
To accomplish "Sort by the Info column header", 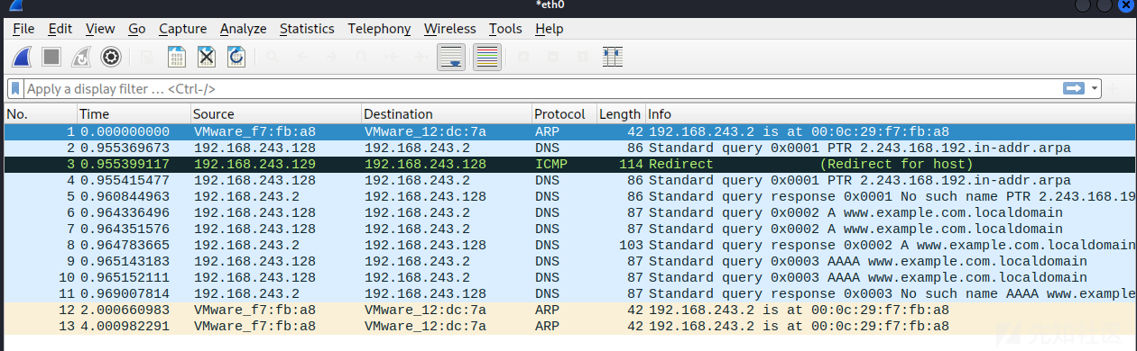I will tap(890, 114).
